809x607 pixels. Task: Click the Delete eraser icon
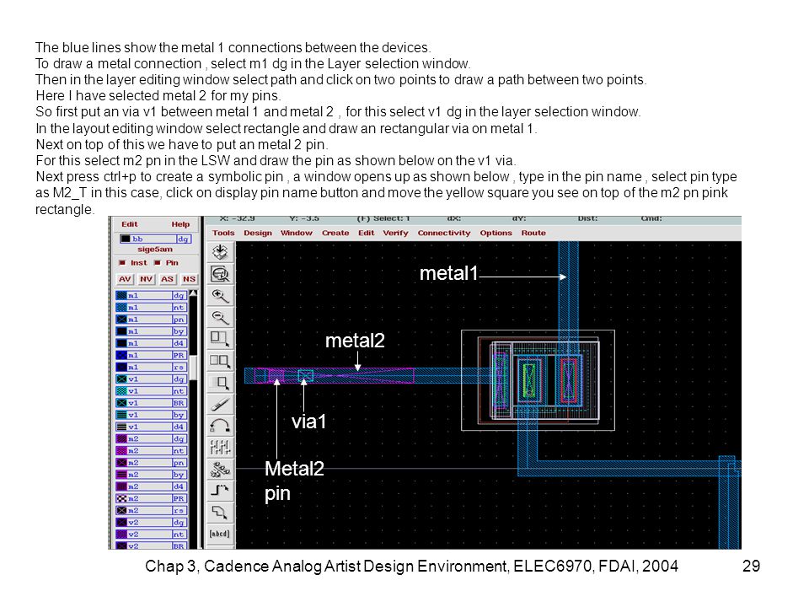220,404
